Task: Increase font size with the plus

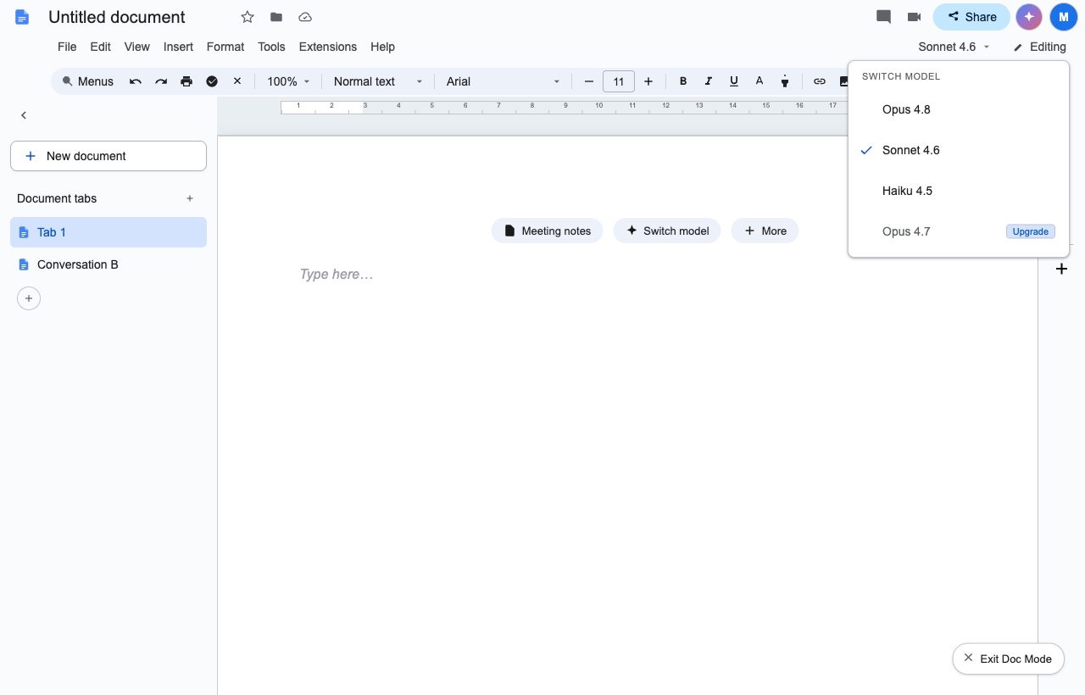Action: click(x=648, y=81)
